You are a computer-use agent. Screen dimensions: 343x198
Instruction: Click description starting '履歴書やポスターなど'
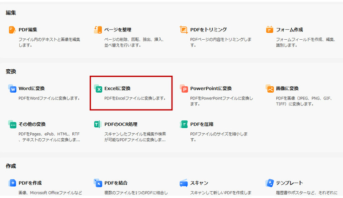(307, 193)
